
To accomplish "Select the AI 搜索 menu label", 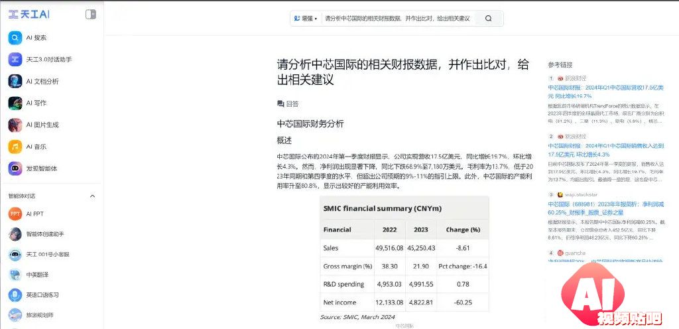I will pyautogui.click(x=36, y=38).
